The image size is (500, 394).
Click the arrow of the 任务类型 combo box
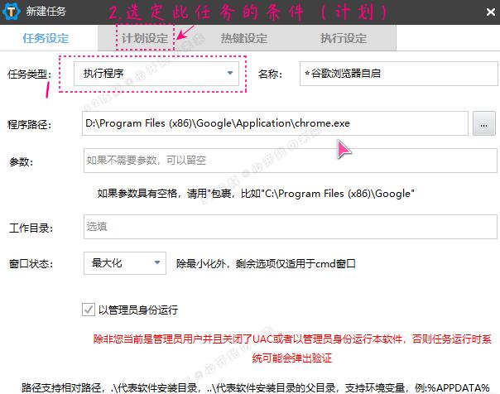230,74
